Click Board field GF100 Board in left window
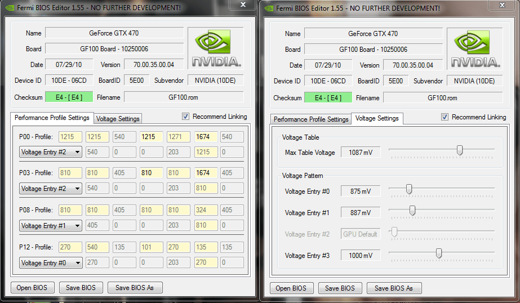Image resolution: width=520 pixels, height=303 pixels. [x=114, y=49]
